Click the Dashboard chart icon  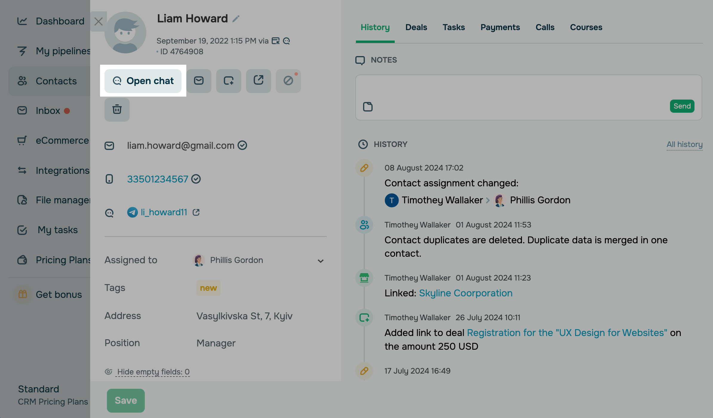(22, 21)
